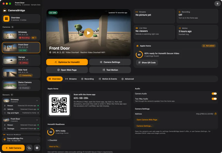
Task: Open the Overview grid icon in sidebar
Action: tap(6, 19)
